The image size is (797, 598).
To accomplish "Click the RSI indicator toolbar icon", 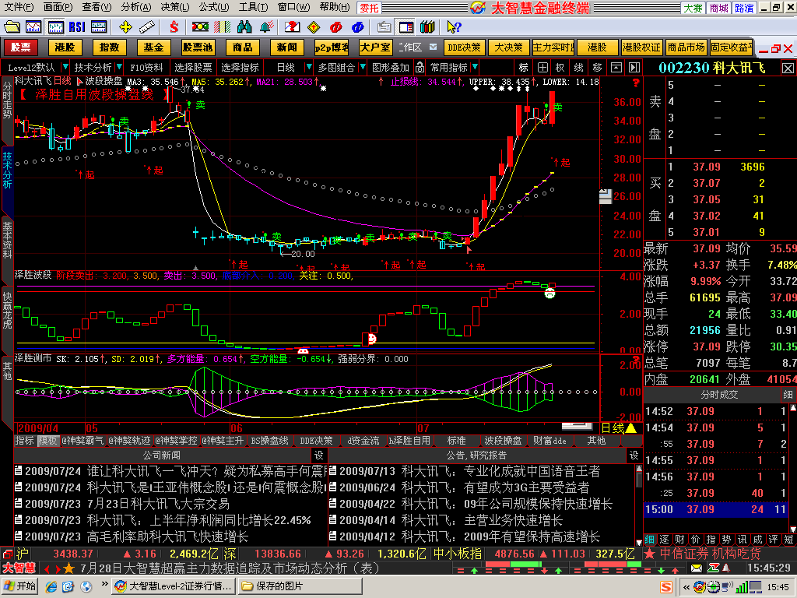I will (x=77, y=27).
